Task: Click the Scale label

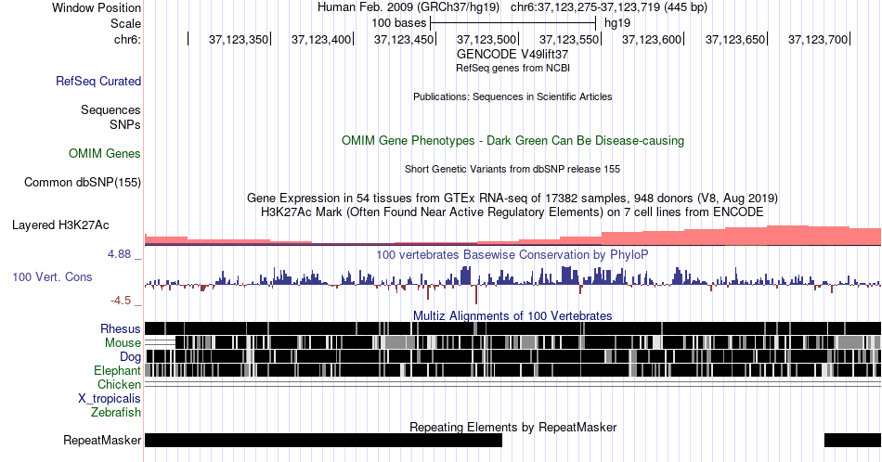Action: coord(125,24)
